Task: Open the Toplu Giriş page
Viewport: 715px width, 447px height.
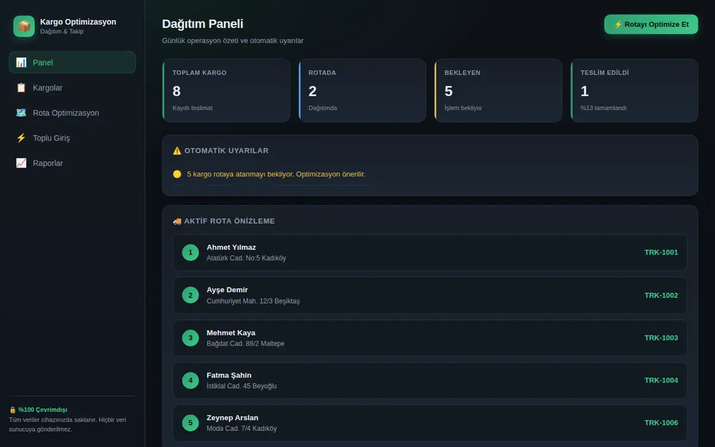Action: click(72, 138)
